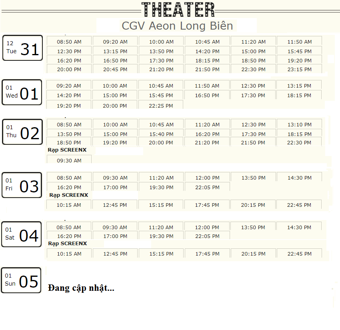Pick the 13:15 PM showtime on Tuesday 31

(115, 51)
